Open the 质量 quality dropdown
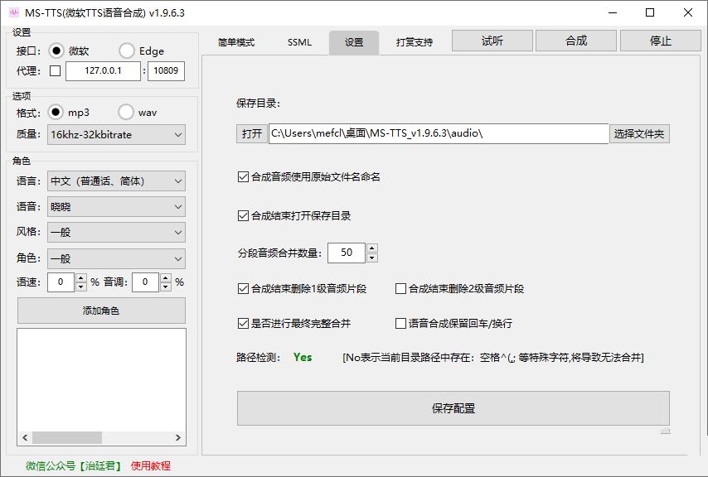The width and height of the screenshot is (708, 477). [x=115, y=134]
